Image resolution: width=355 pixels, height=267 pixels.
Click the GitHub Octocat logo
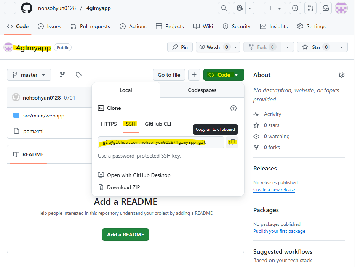(x=27, y=8)
